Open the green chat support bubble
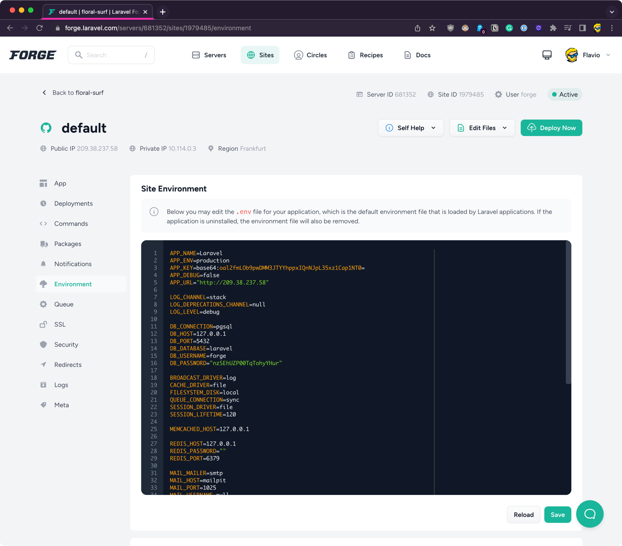Image resolution: width=622 pixels, height=546 pixels. [589, 514]
